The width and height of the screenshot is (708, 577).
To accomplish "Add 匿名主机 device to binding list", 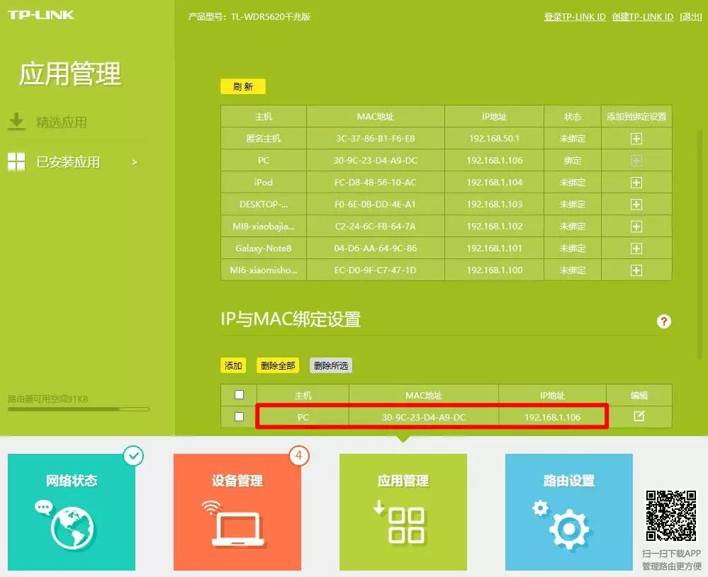I will pyautogui.click(x=636, y=138).
